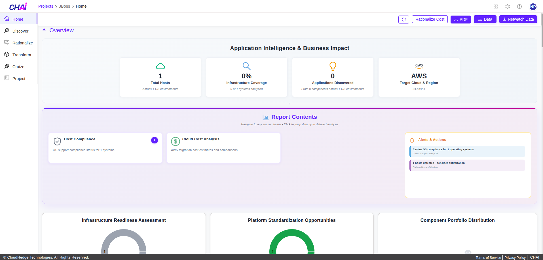Screen dimensions: 543x260
Task: Click the CHAI logo
Action: click(x=18, y=7)
